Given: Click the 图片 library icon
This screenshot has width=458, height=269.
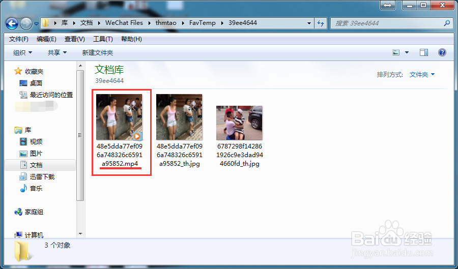Looking at the screenshot, I should click(23, 154).
